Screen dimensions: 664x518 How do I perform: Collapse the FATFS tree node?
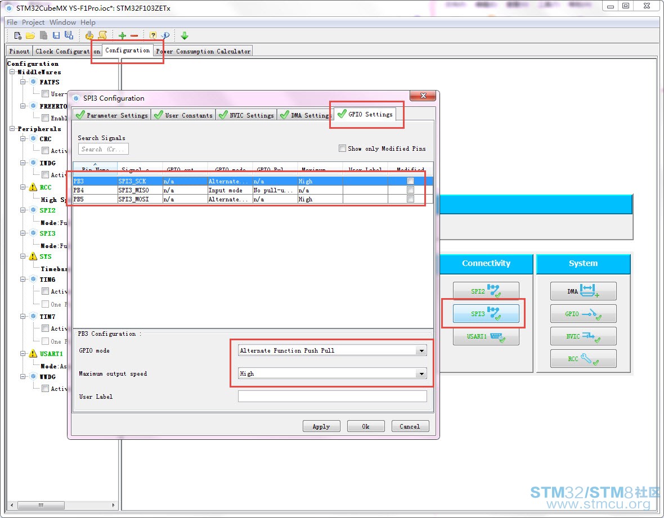23,82
